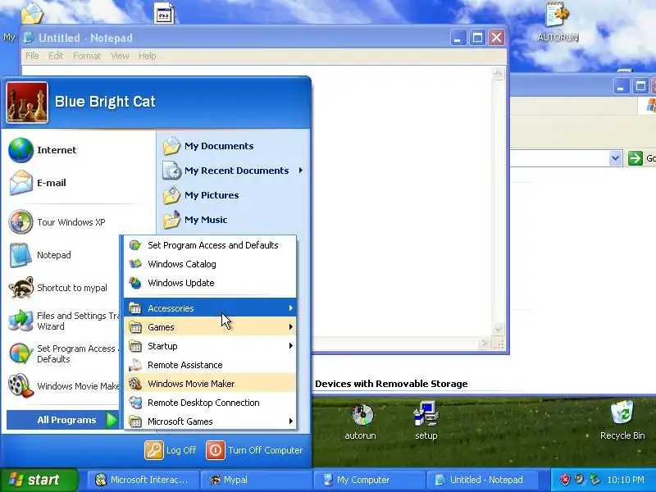Click Notepad horizontal scrollbar right arrow

click(484, 344)
